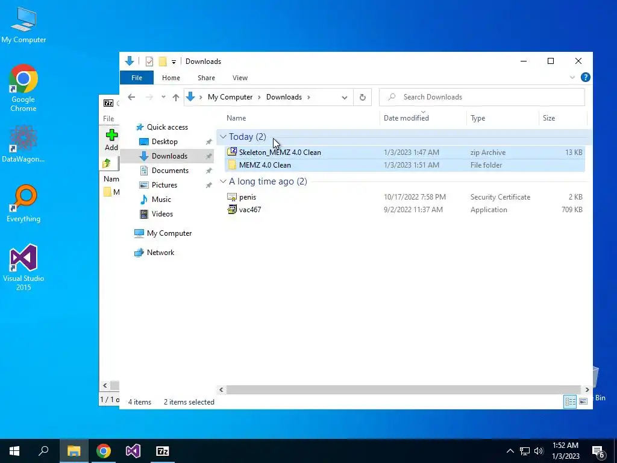Click the Search Downloads field

pos(481,97)
